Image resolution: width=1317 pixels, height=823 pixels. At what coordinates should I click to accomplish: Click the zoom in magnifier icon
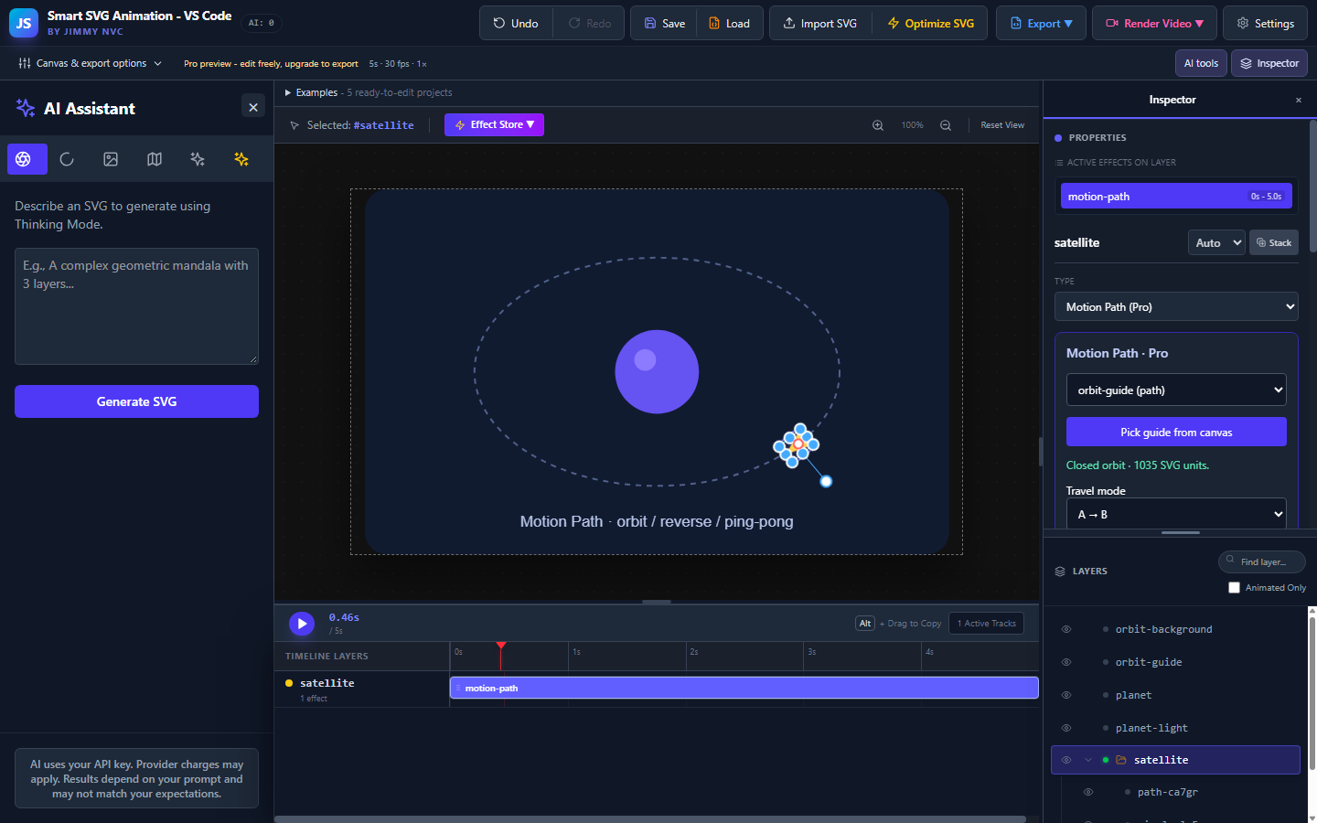(x=878, y=125)
